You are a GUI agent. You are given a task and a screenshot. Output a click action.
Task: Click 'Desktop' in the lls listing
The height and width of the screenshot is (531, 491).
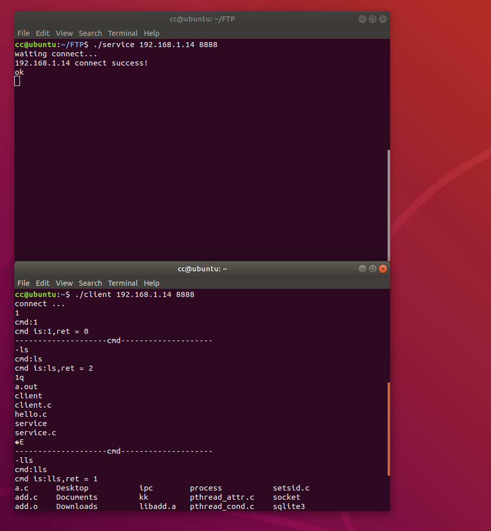(72, 488)
